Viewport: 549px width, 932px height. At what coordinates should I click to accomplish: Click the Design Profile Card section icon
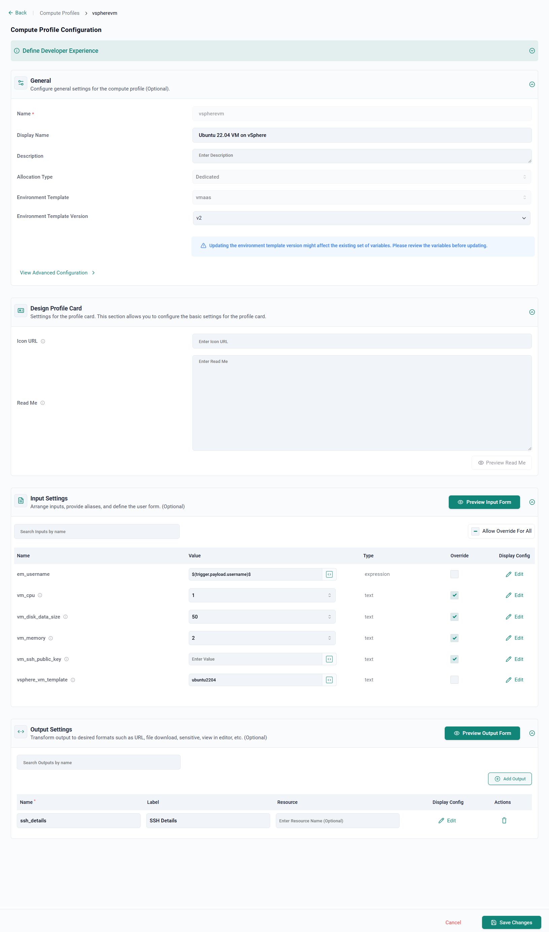(21, 311)
